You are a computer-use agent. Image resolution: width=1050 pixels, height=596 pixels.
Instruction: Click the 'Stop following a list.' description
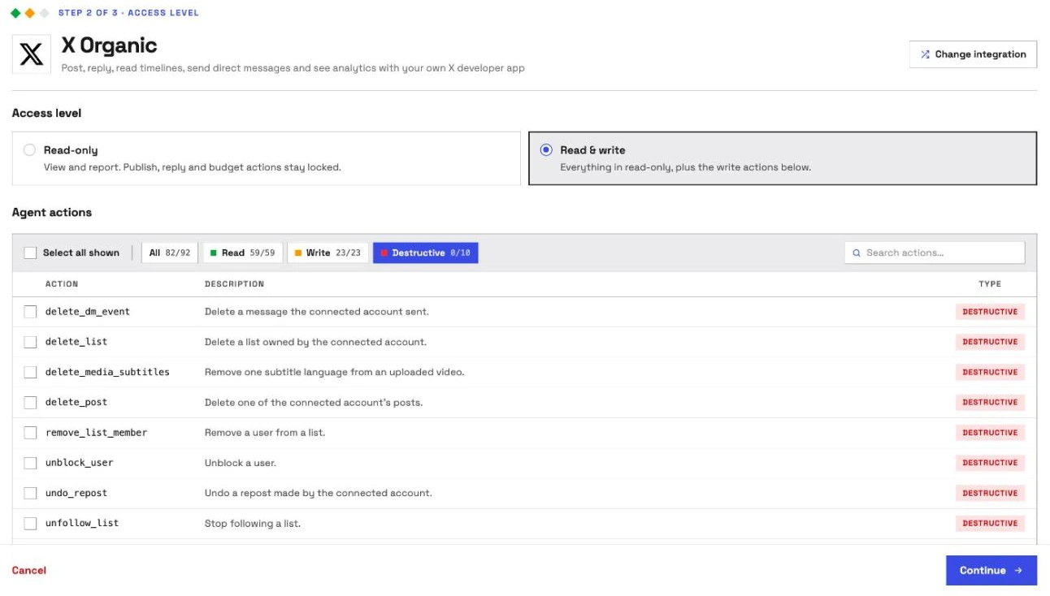tap(253, 524)
